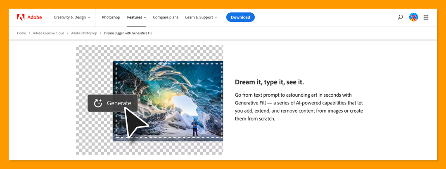Click the Generate sparkle icon in the image

(98, 103)
